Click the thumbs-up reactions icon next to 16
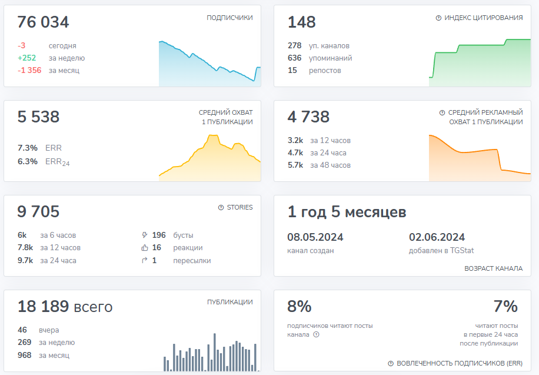 click(x=144, y=248)
